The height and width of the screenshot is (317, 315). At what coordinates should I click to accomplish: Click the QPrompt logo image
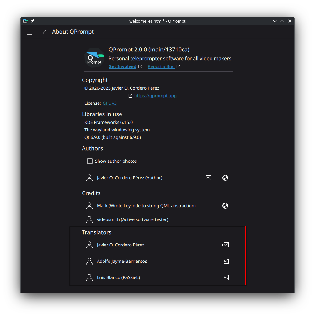94,58
